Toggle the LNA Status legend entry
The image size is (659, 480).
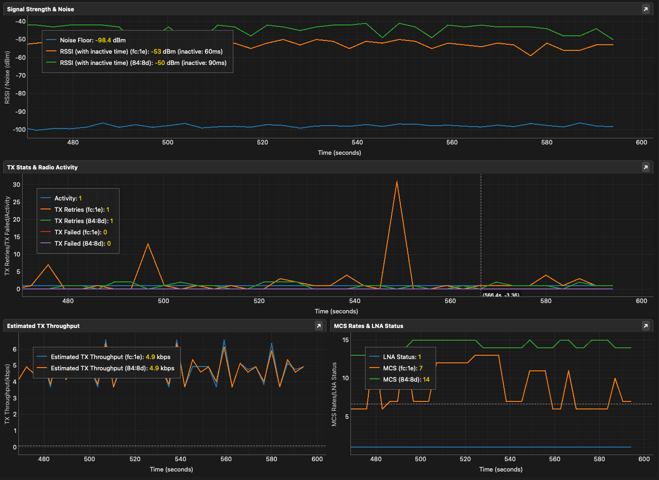click(x=402, y=357)
